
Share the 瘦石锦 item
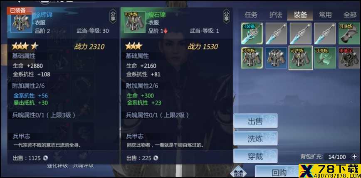pos(226,17)
